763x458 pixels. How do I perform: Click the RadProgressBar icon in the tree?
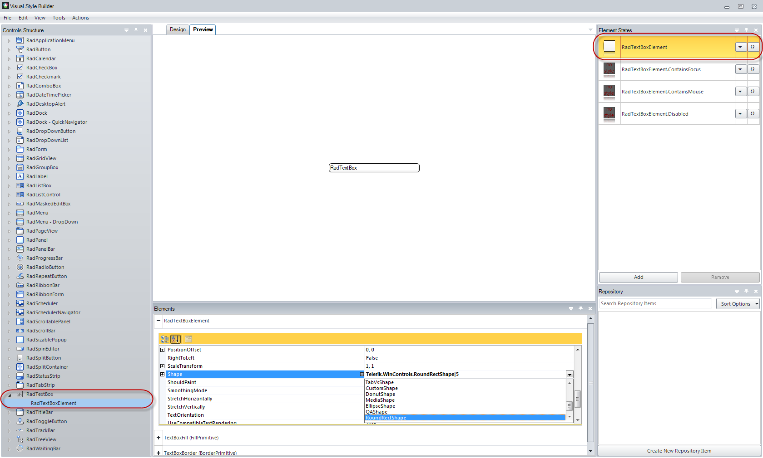[x=20, y=258]
